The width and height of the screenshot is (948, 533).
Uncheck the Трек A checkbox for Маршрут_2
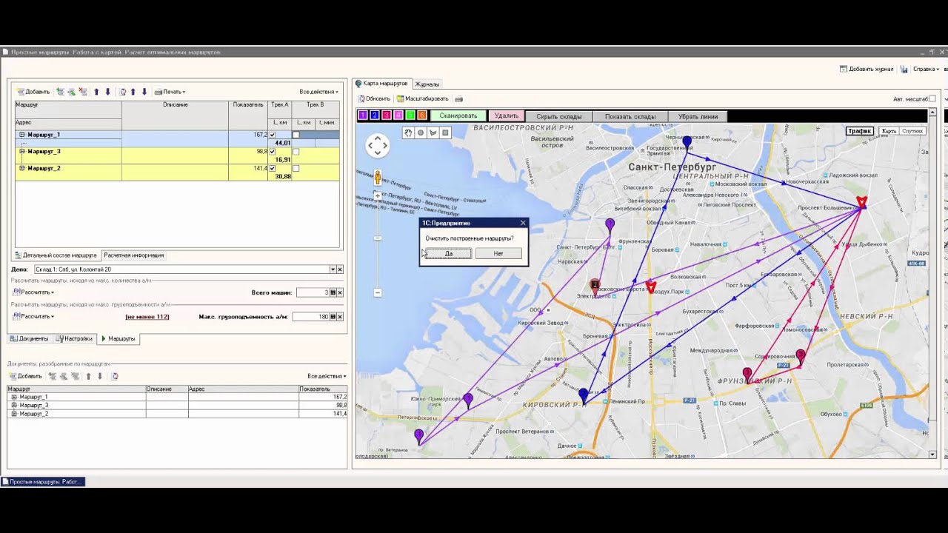(273, 168)
